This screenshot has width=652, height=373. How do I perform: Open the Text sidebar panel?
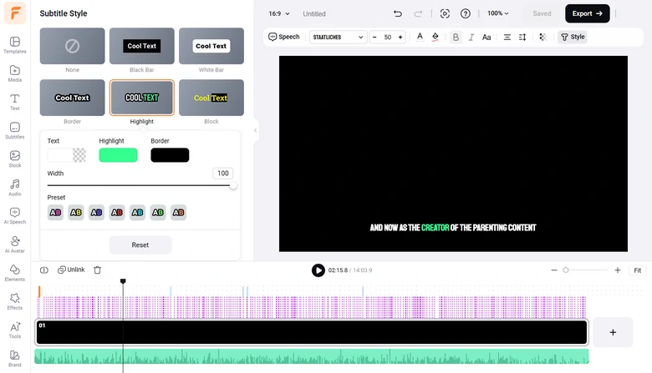(14, 102)
